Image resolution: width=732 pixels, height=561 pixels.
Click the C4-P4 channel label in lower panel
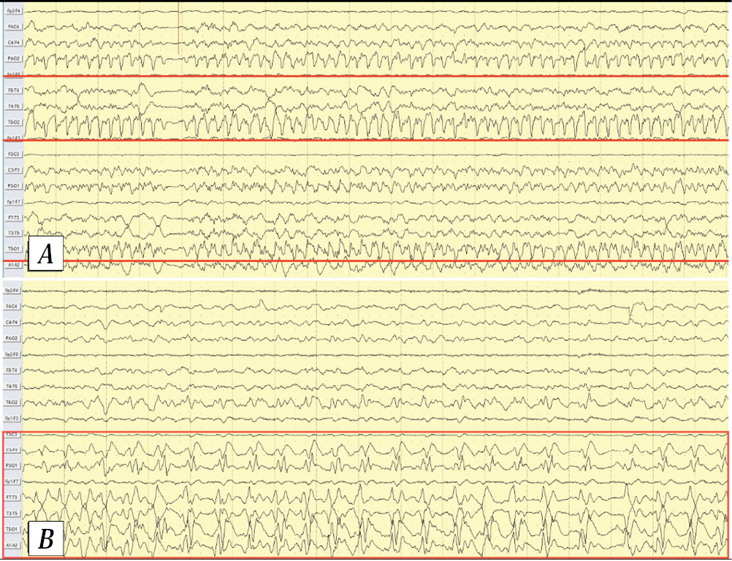[x=14, y=322]
